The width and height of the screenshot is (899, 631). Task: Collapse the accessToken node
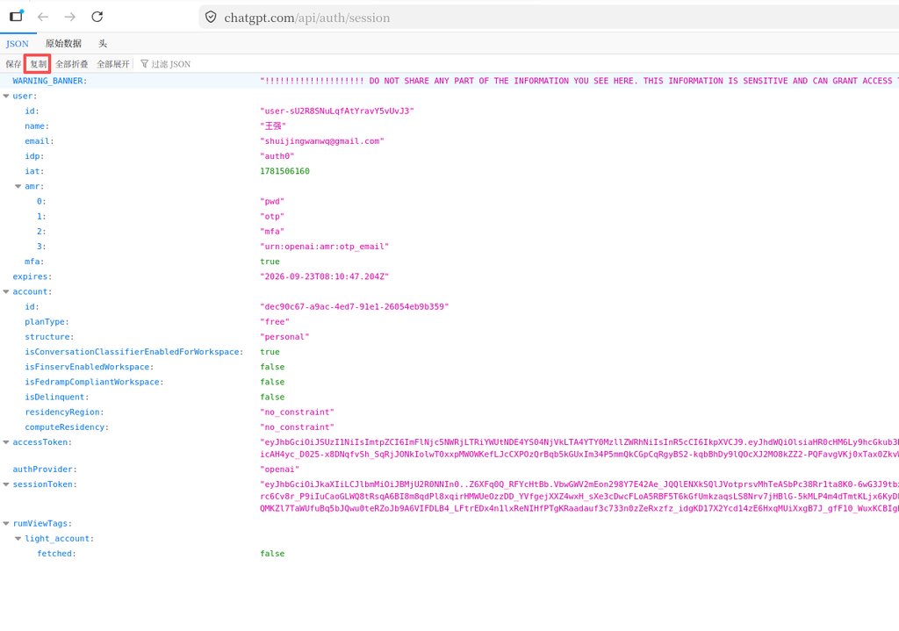click(x=6, y=442)
